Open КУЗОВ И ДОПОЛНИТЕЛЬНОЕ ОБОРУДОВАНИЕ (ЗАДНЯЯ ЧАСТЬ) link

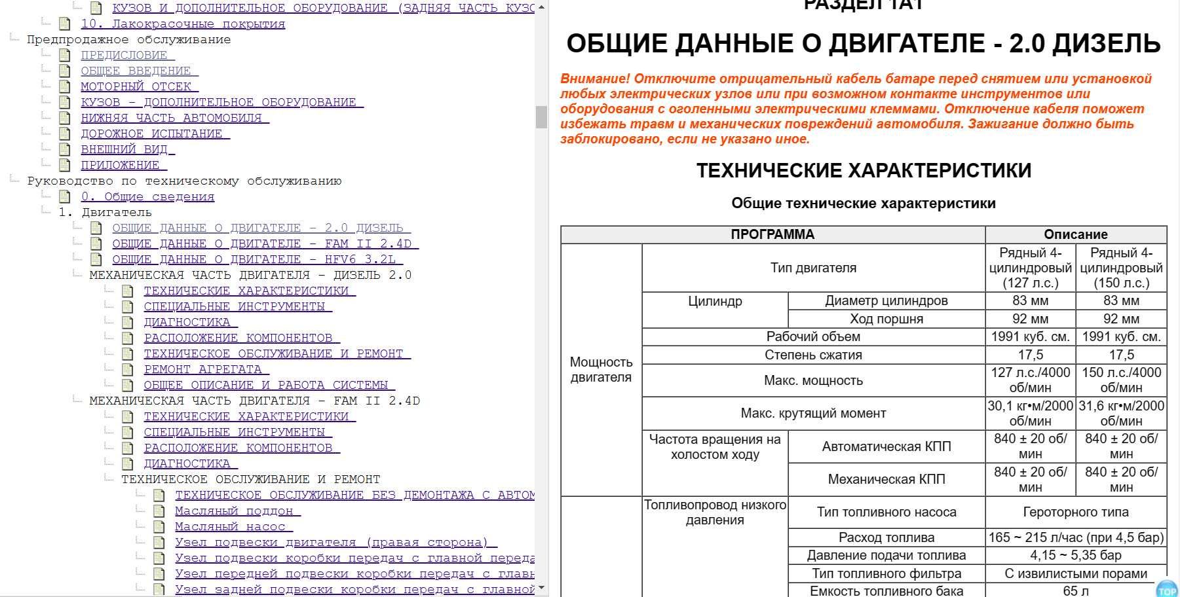[x=323, y=8]
